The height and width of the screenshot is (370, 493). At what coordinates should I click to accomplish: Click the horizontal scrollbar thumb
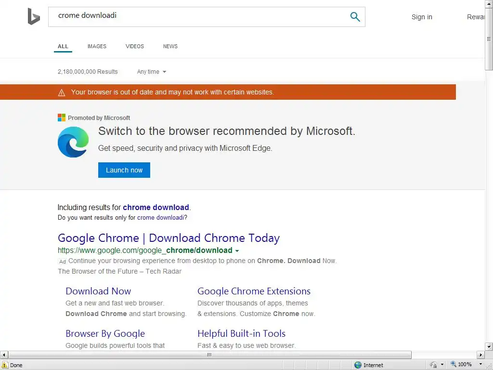click(209, 355)
